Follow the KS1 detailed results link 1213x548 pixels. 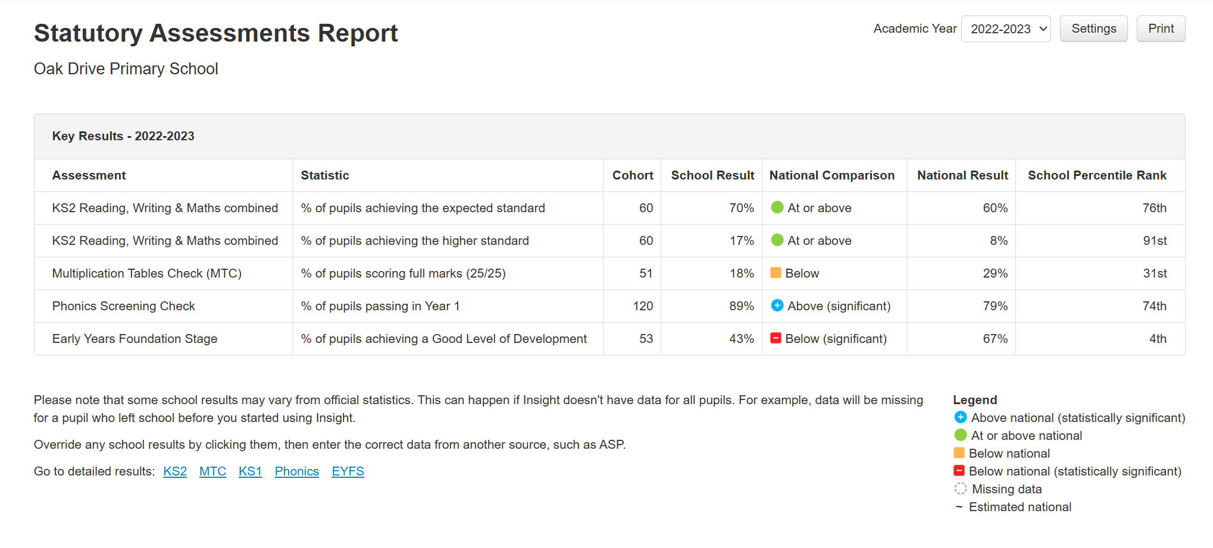(250, 471)
